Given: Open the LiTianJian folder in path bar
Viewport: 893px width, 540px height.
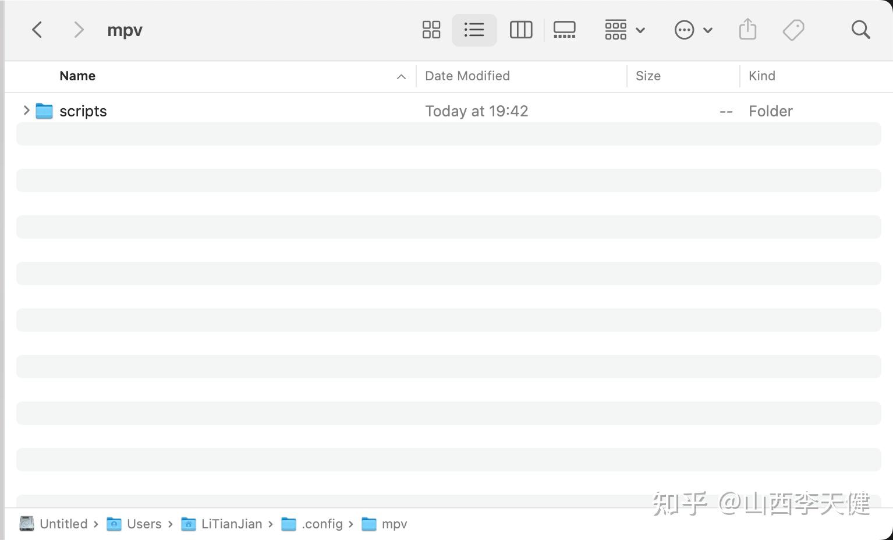Looking at the screenshot, I should click(x=232, y=524).
